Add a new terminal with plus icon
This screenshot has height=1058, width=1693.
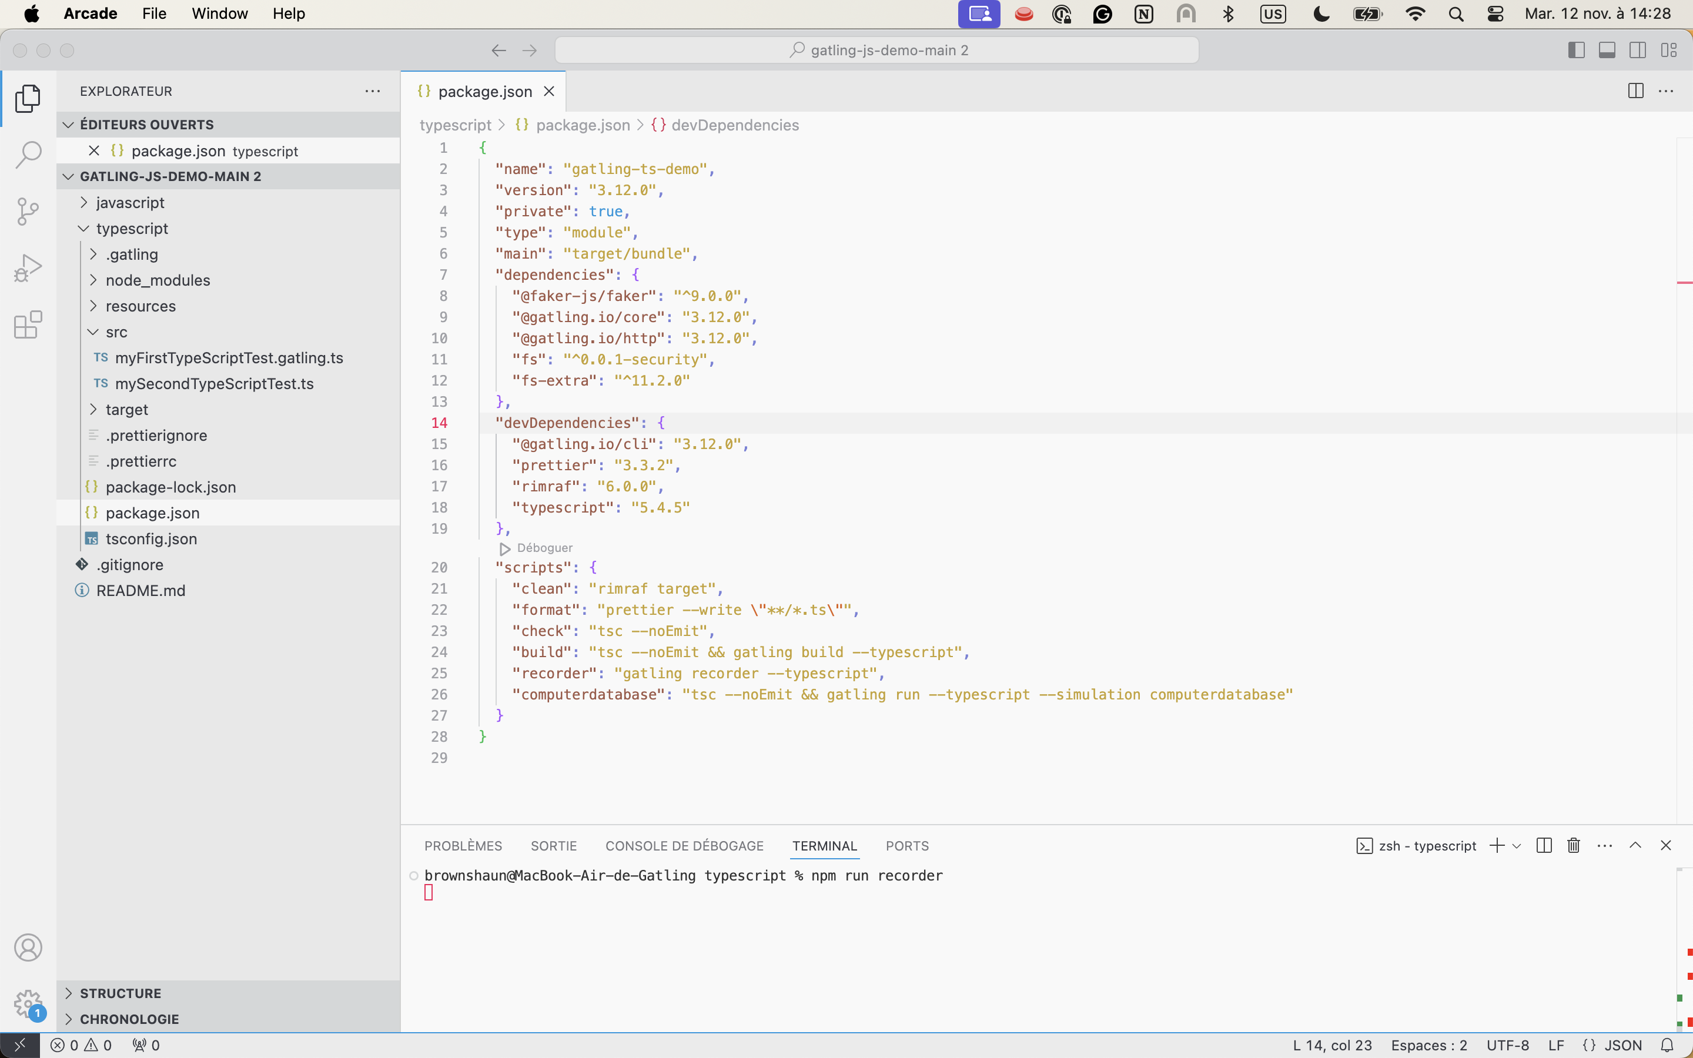(x=1497, y=845)
